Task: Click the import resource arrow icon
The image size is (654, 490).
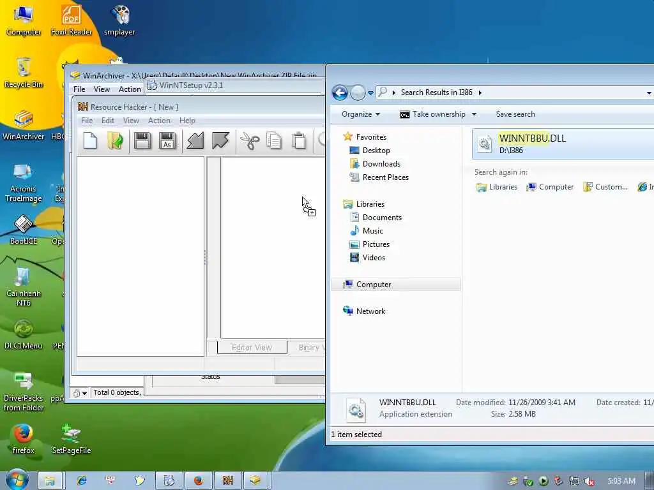Action: click(195, 140)
